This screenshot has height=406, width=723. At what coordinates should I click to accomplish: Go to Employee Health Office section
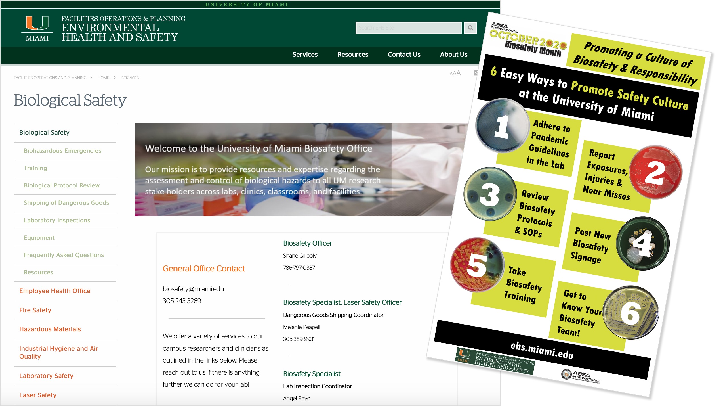[55, 291]
